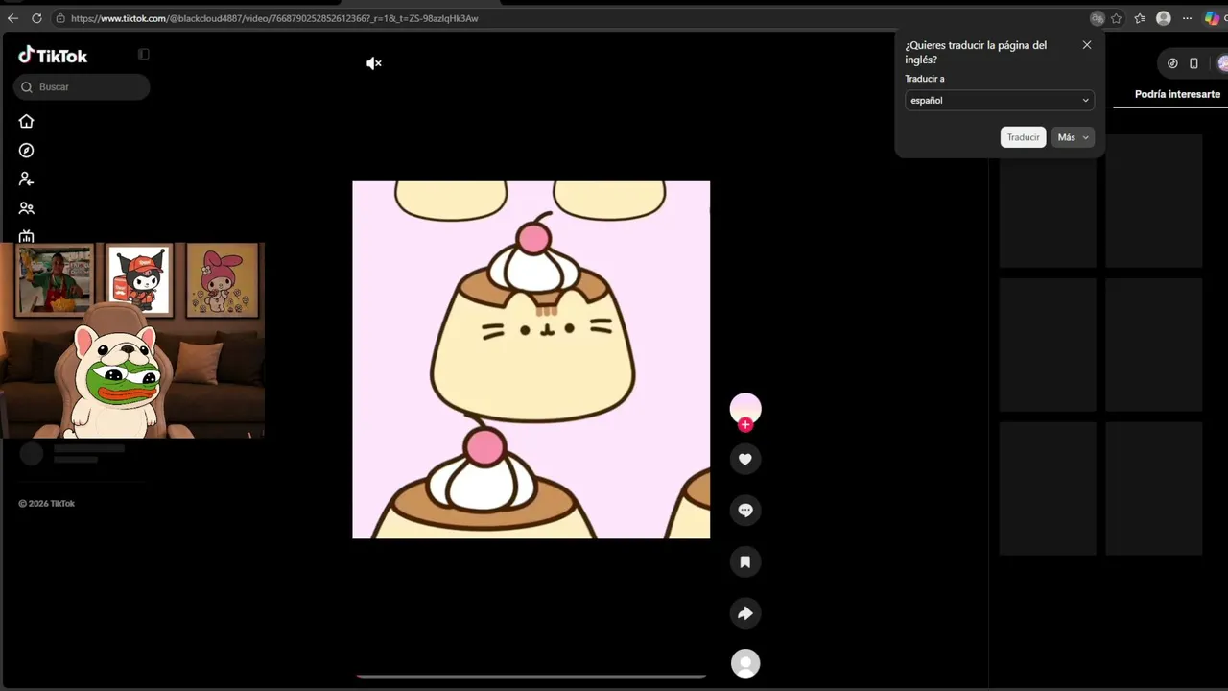Close the translate page popup
Screen dimensions: 1228x691
coord(1087,45)
